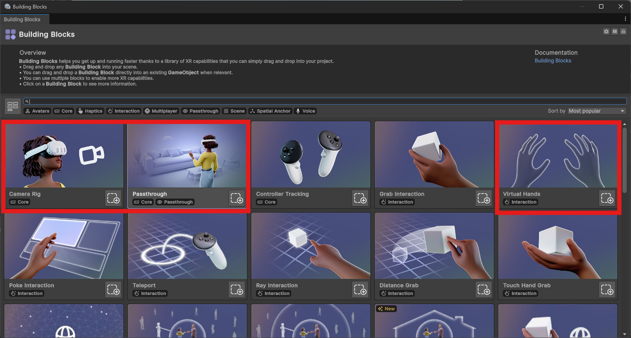Select the Camera Rig headset thumbnail
This screenshot has width=631, height=338.
64,156
